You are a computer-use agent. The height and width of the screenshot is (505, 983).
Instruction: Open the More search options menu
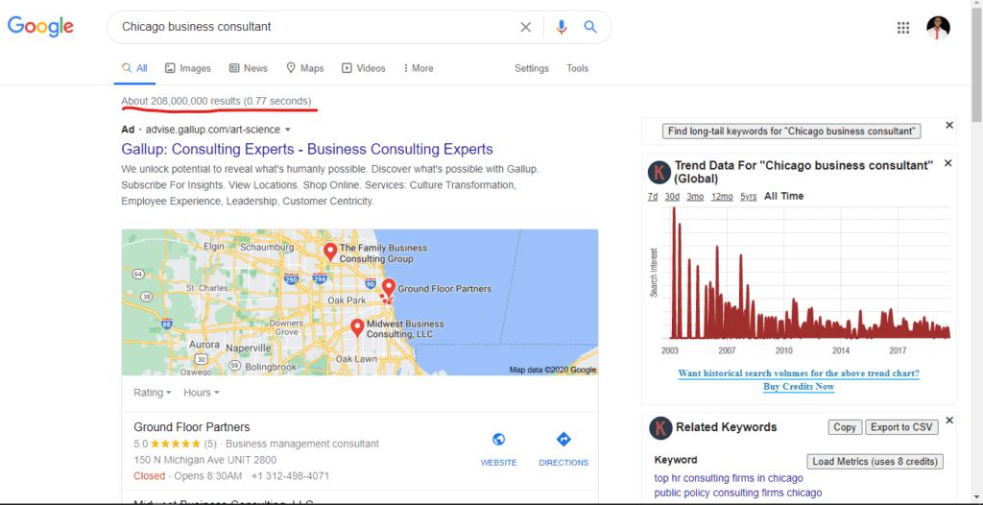pos(419,68)
